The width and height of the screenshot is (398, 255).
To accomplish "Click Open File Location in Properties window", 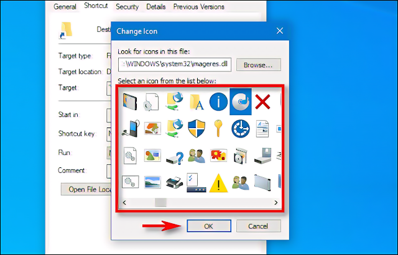I will pos(86,189).
